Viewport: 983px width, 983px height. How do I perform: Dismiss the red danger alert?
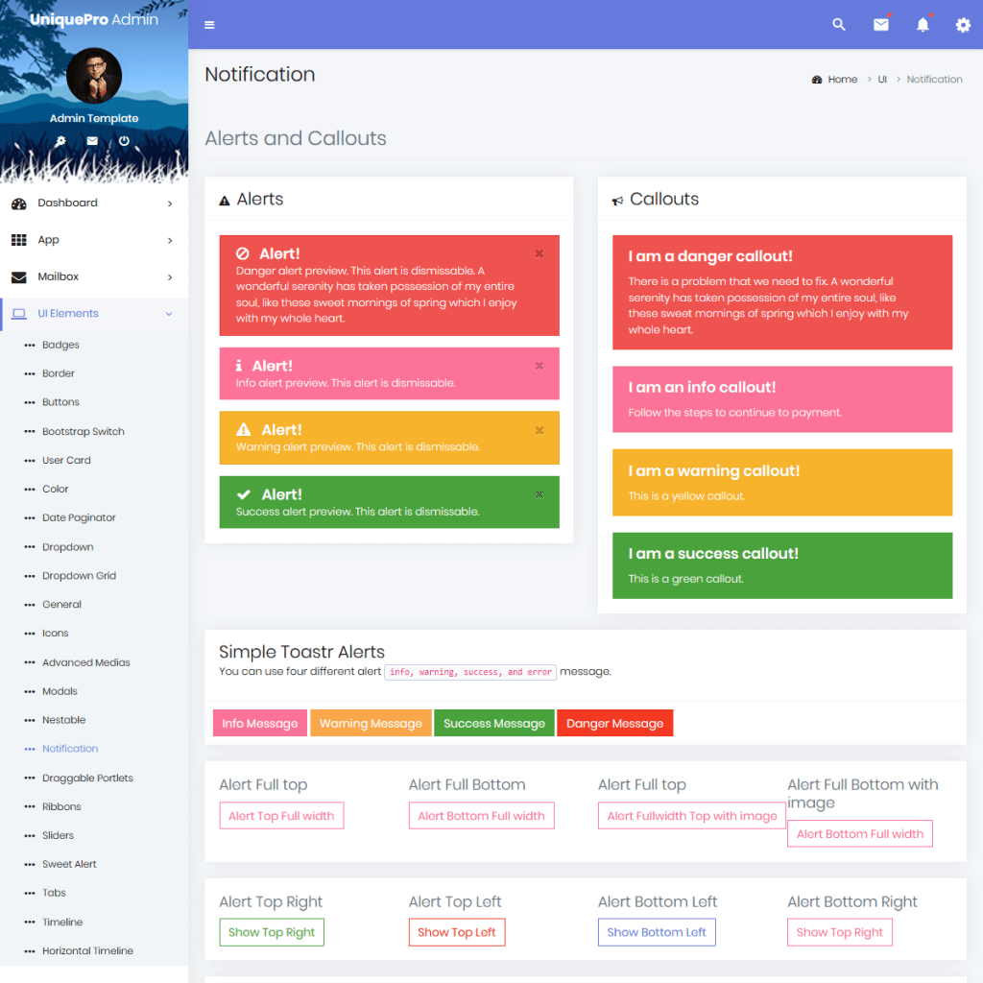pos(539,253)
